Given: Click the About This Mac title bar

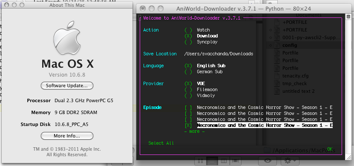Looking at the screenshot, I should 67,5.
